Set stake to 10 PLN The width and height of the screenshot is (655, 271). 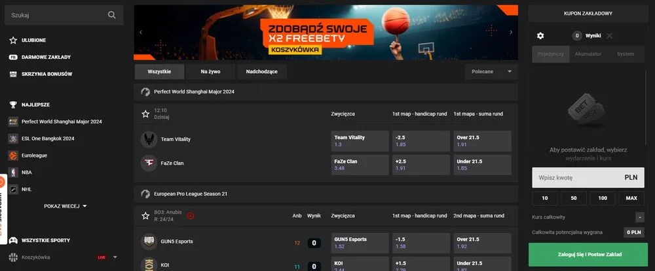click(545, 198)
